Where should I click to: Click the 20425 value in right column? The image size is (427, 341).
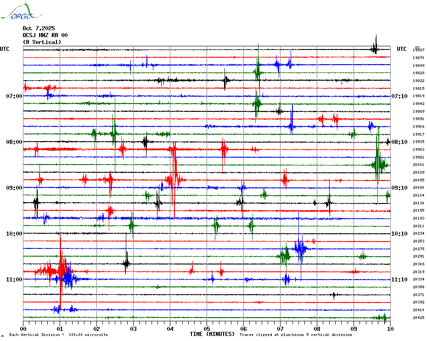pos(418,318)
